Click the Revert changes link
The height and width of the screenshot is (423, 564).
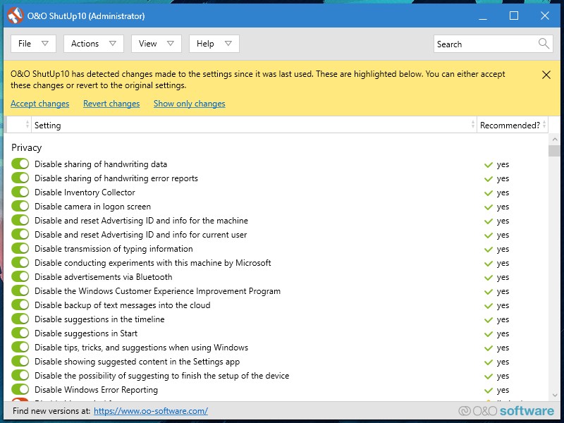(111, 104)
